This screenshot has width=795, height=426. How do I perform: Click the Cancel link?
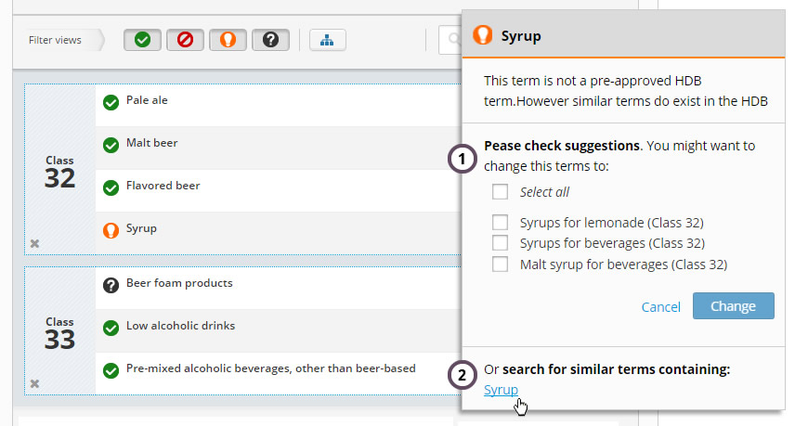click(660, 307)
